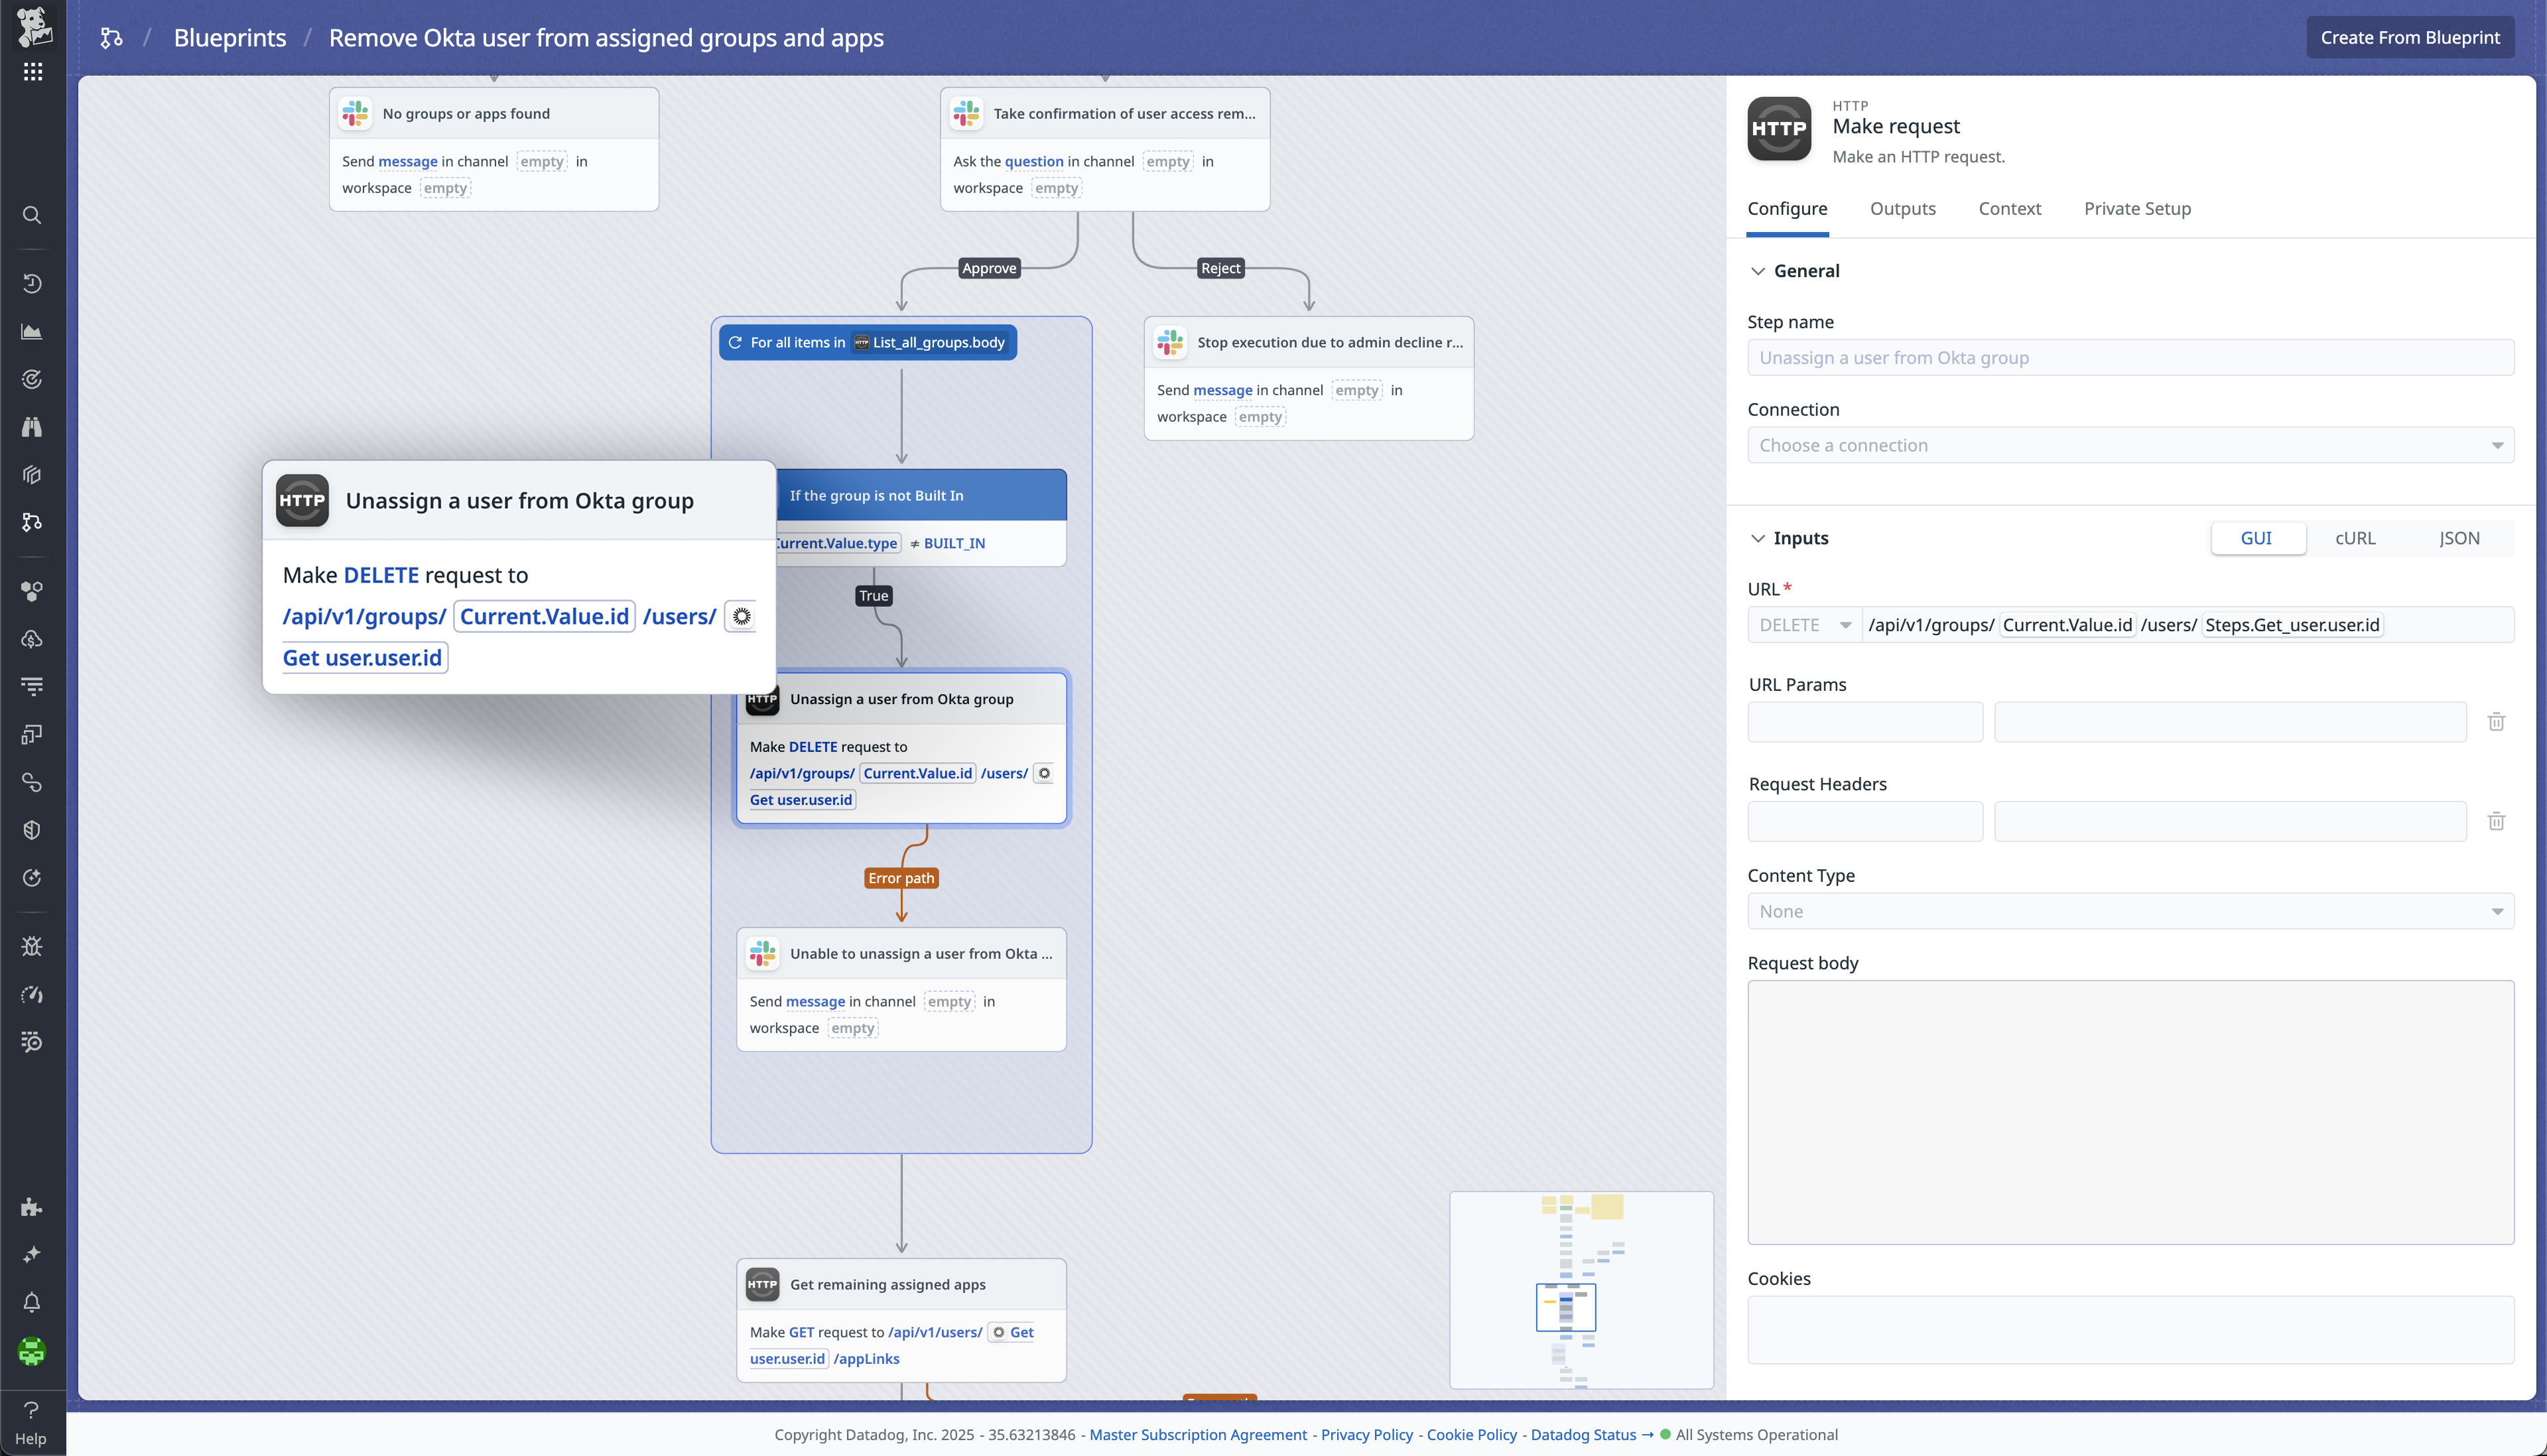Open Help via the question mark icon
Image resolution: width=2547 pixels, height=1456 pixels.
tap(31, 1411)
